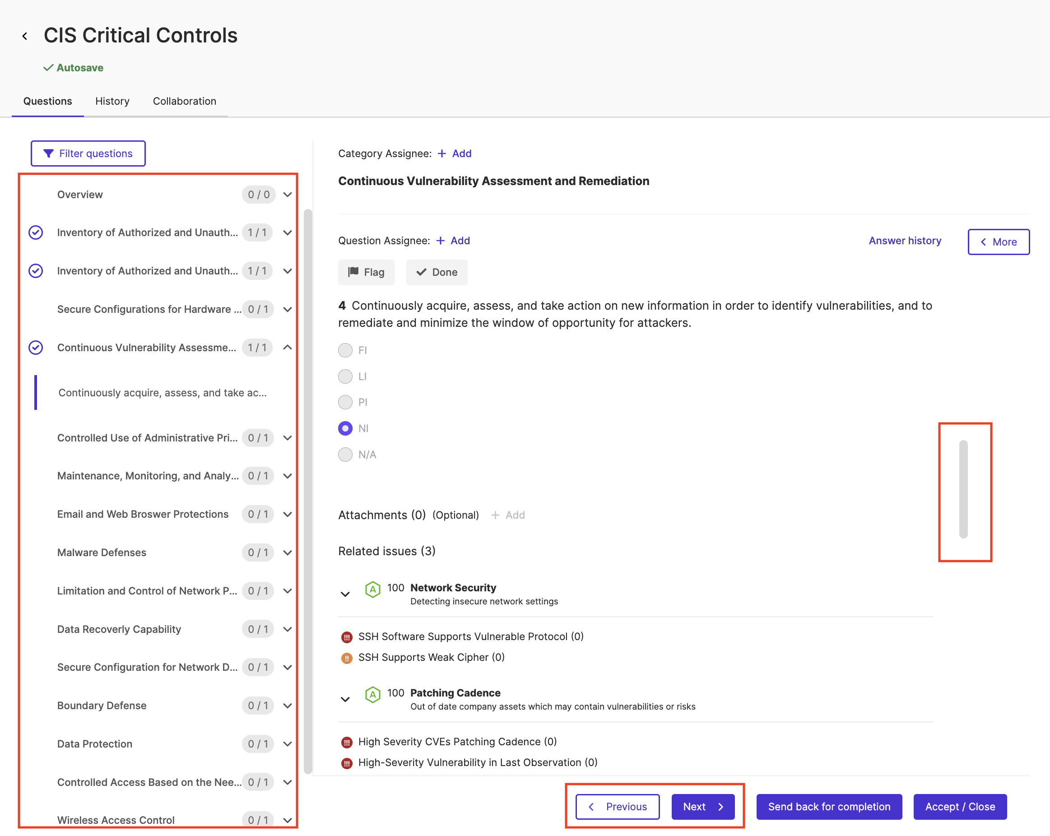Open the Wireless Access Control category
The height and width of the screenshot is (836, 1050).
click(x=116, y=820)
